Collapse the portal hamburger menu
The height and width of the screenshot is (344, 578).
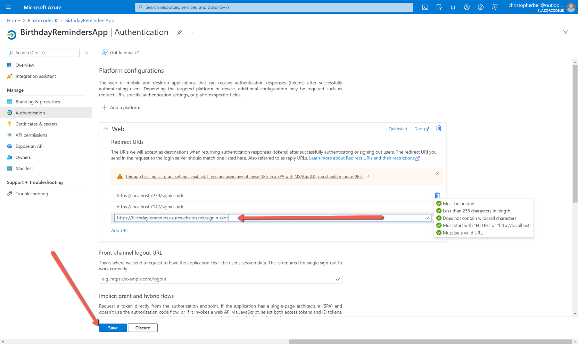pyautogui.click(x=8, y=7)
